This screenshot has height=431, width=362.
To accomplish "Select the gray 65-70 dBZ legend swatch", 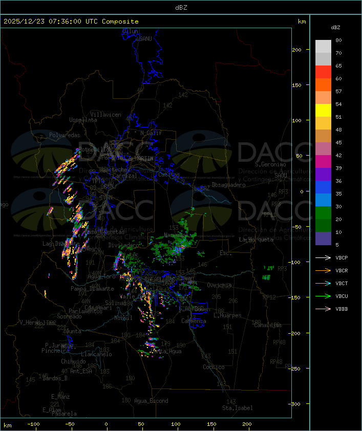I will tap(323, 59).
